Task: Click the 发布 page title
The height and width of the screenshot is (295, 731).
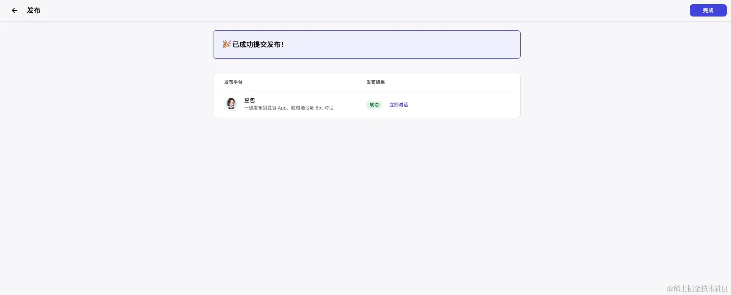Action: [x=34, y=10]
